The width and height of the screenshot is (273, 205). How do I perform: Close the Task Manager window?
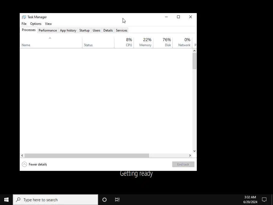tap(190, 17)
